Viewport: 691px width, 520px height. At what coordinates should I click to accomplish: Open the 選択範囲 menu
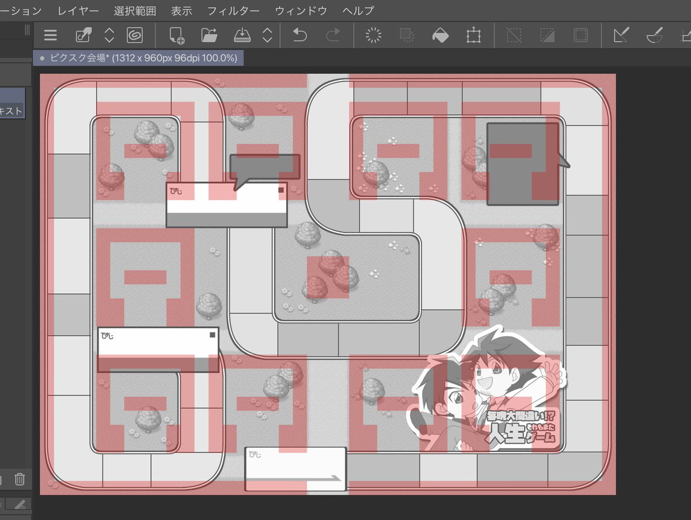(x=135, y=10)
